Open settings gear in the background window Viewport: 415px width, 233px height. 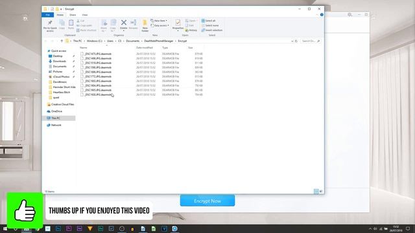point(350,14)
